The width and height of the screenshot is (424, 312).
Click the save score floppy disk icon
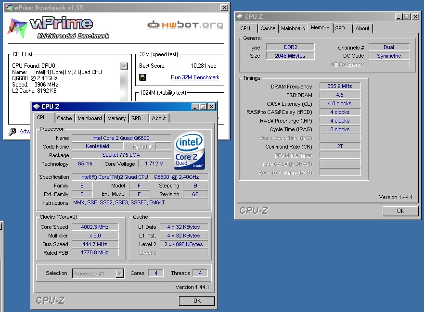(142, 77)
